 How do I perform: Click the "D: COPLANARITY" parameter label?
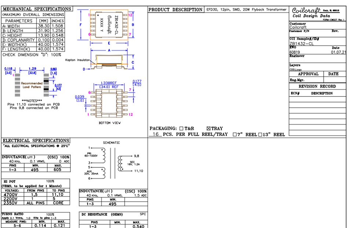pos(19,40)
